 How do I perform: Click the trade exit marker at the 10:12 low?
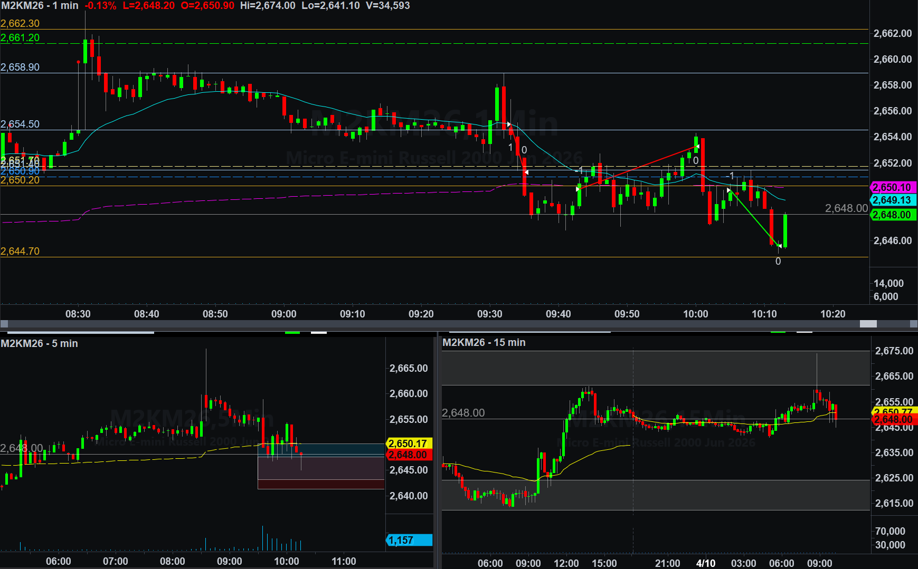coord(779,246)
